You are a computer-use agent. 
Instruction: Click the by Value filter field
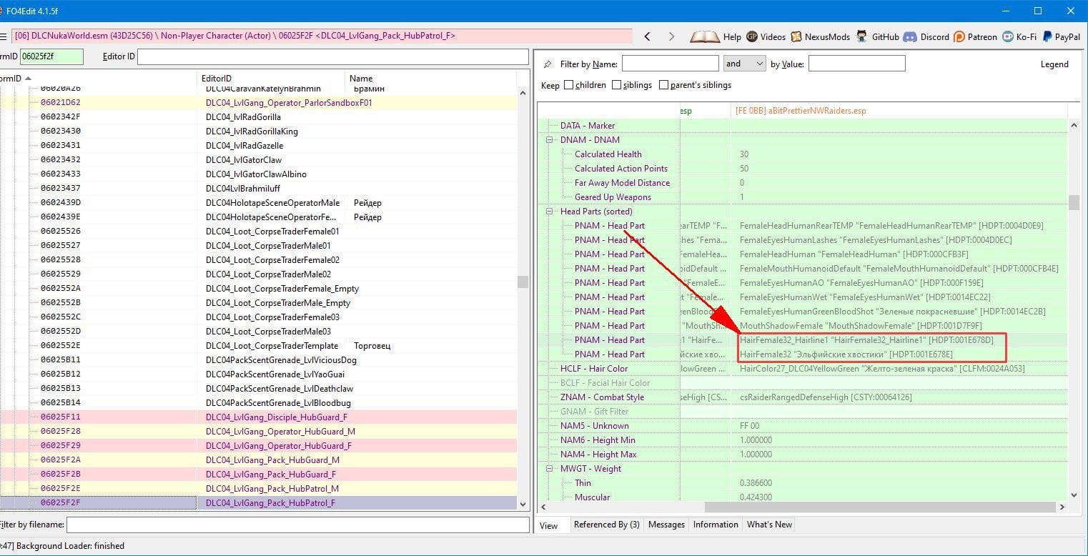tap(856, 64)
